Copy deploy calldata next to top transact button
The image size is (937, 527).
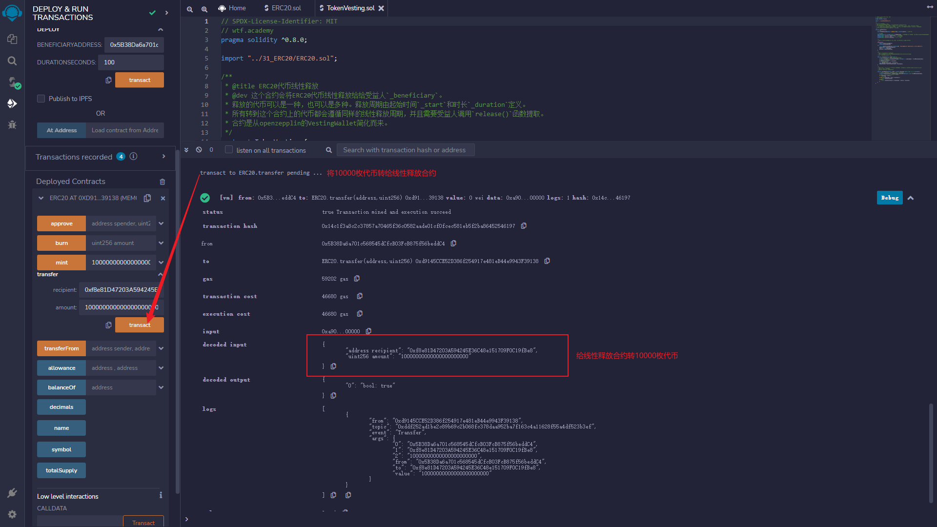point(108,80)
